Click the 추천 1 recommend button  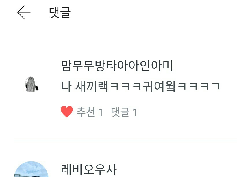(x=90, y=112)
